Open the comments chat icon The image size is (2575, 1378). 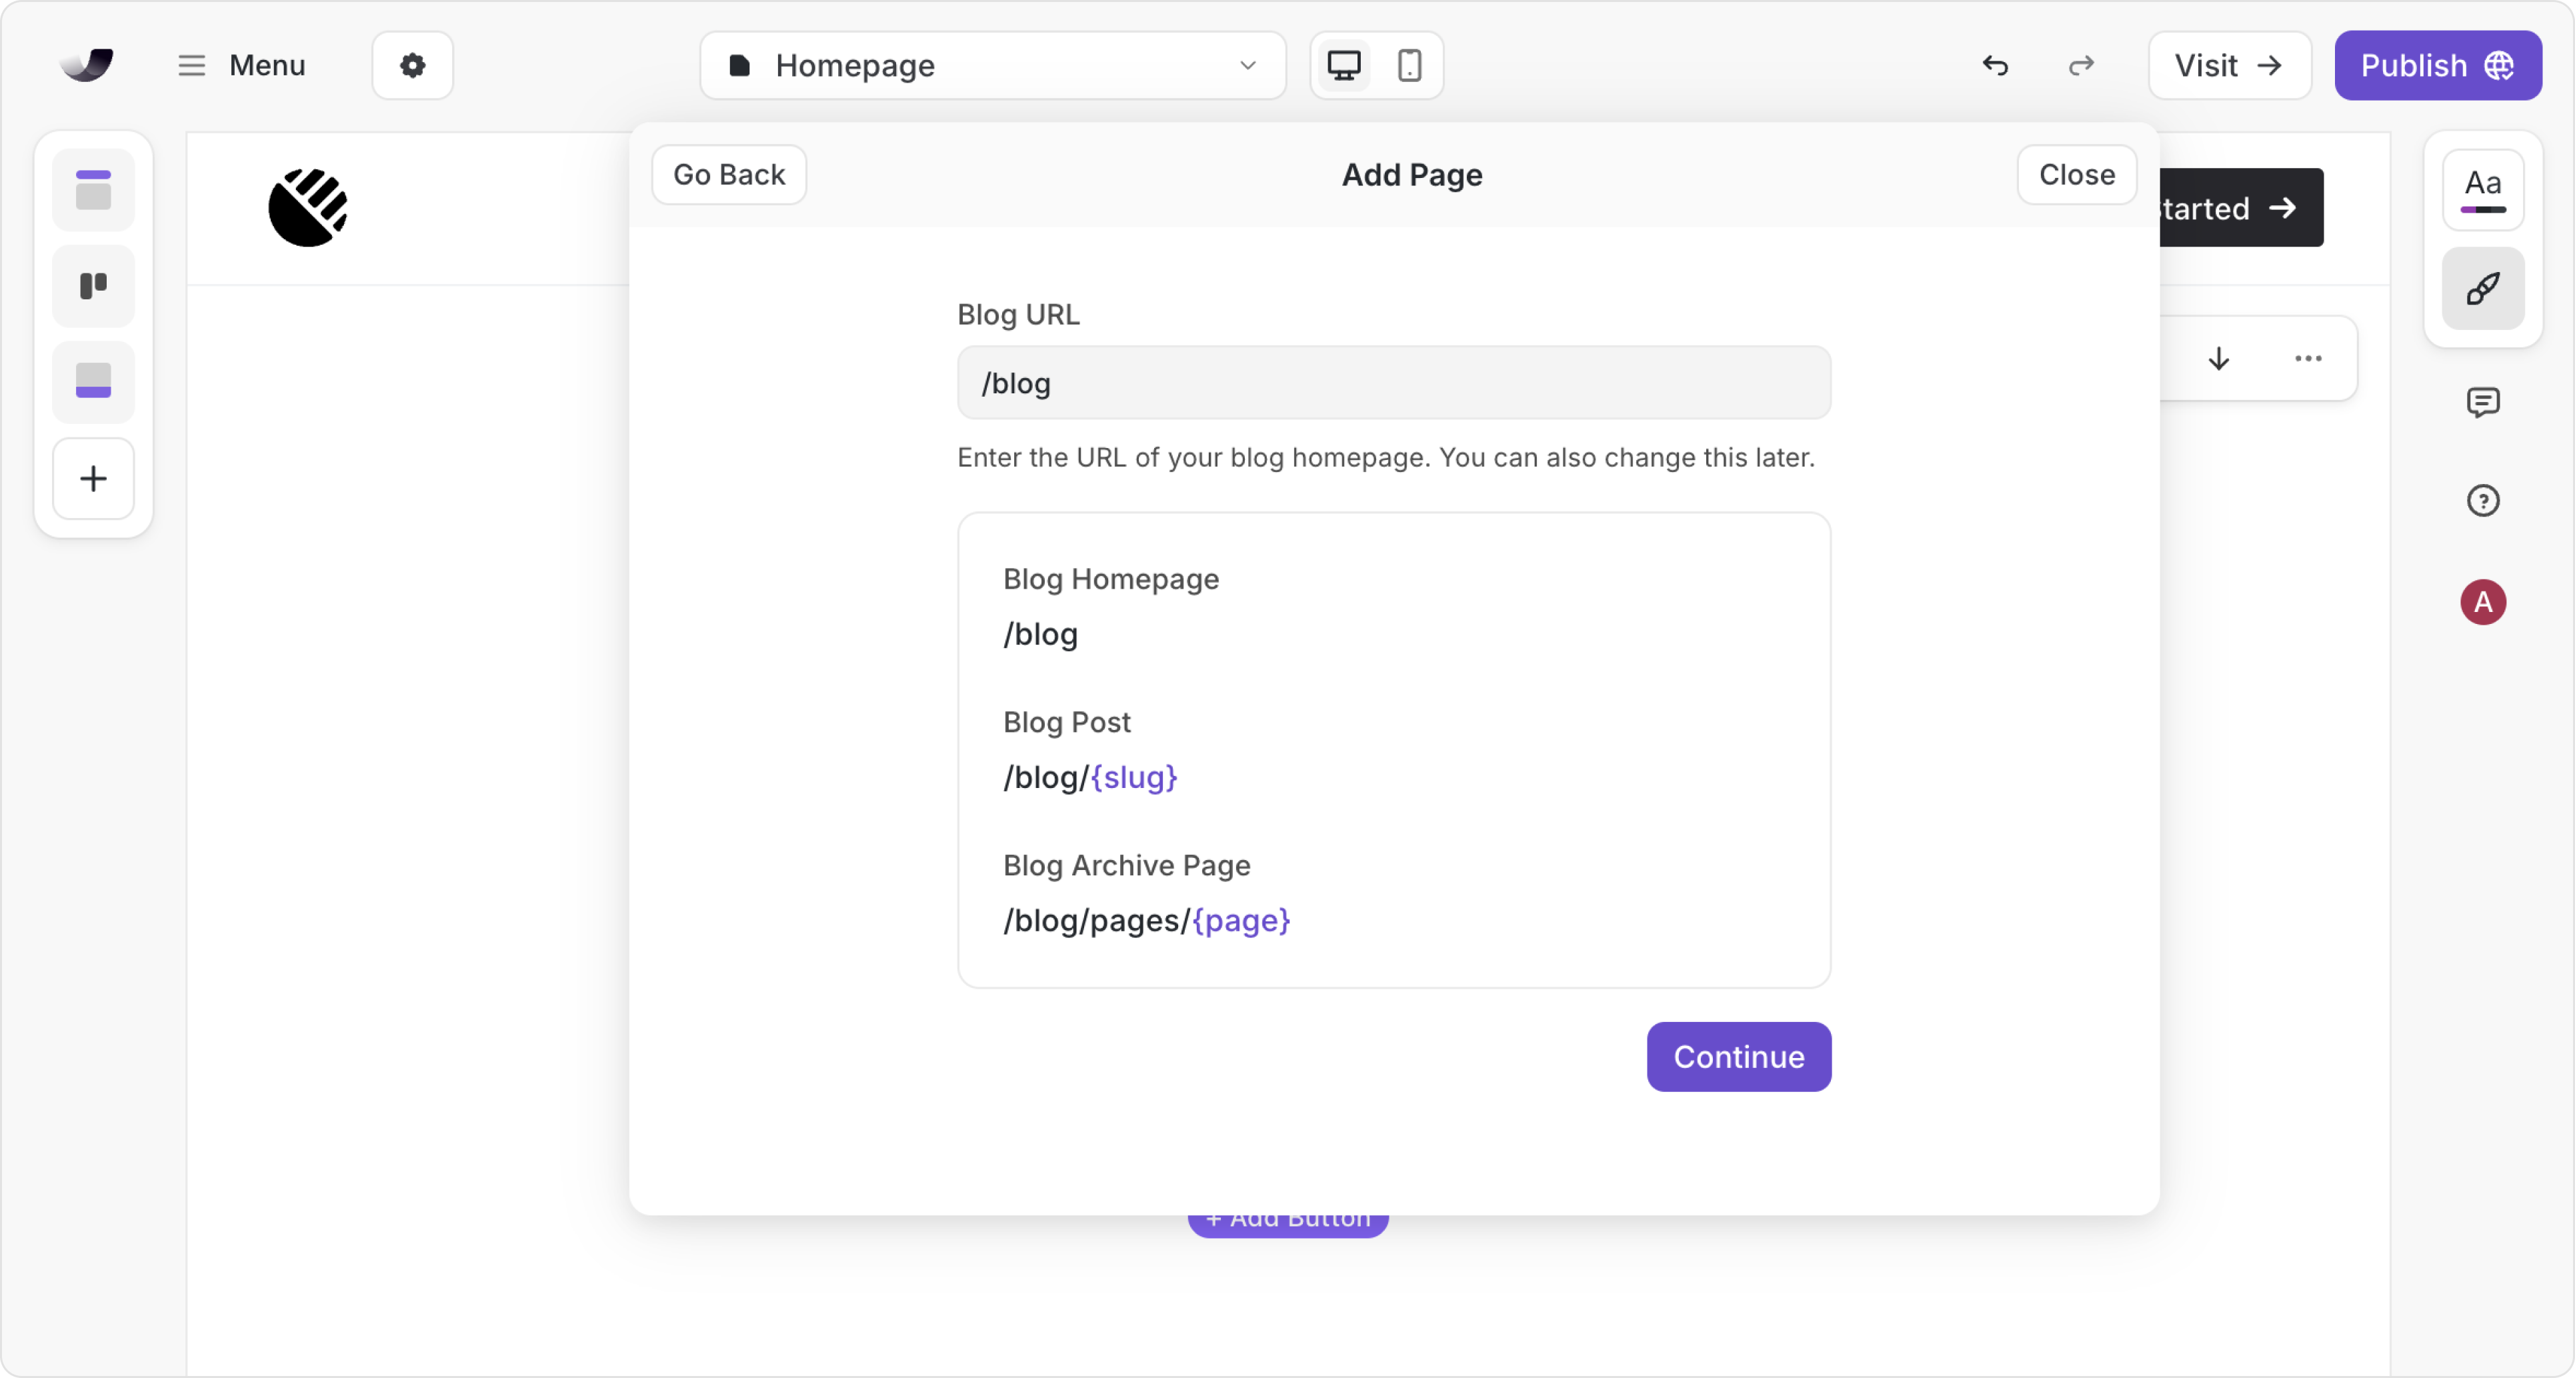pos(2482,403)
